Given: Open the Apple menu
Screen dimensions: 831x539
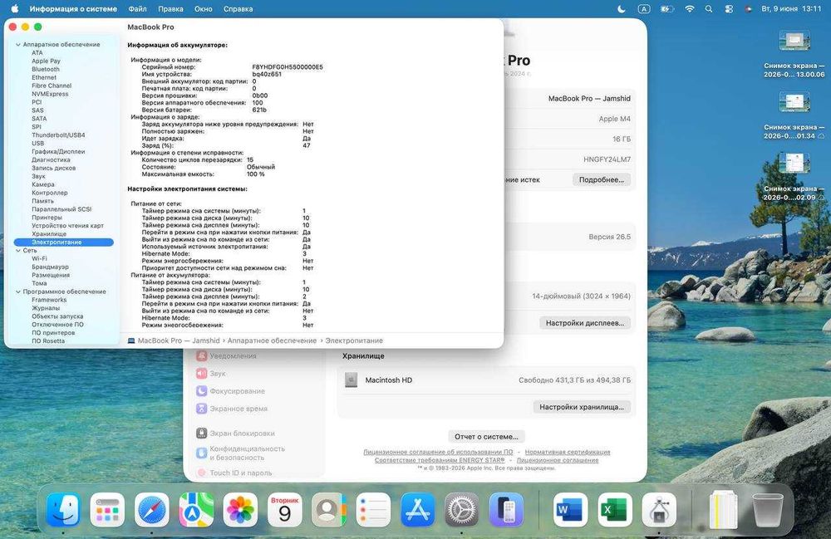Looking at the screenshot, I should click(15, 8).
